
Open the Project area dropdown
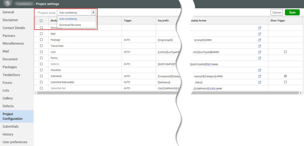77,12
